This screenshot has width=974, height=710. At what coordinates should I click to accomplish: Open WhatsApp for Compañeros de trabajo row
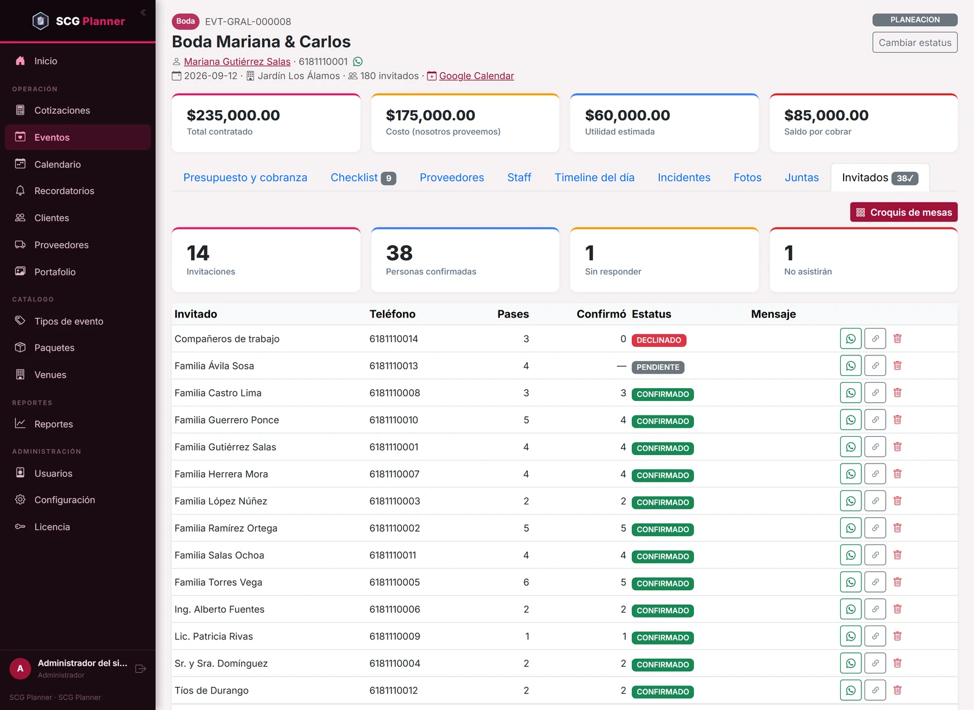tap(850, 339)
